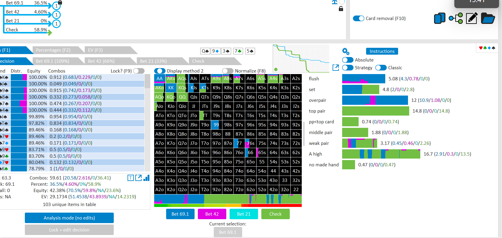Click the 'weak pair' hand category label
This screenshot has height=238, width=502.
[x=319, y=143]
